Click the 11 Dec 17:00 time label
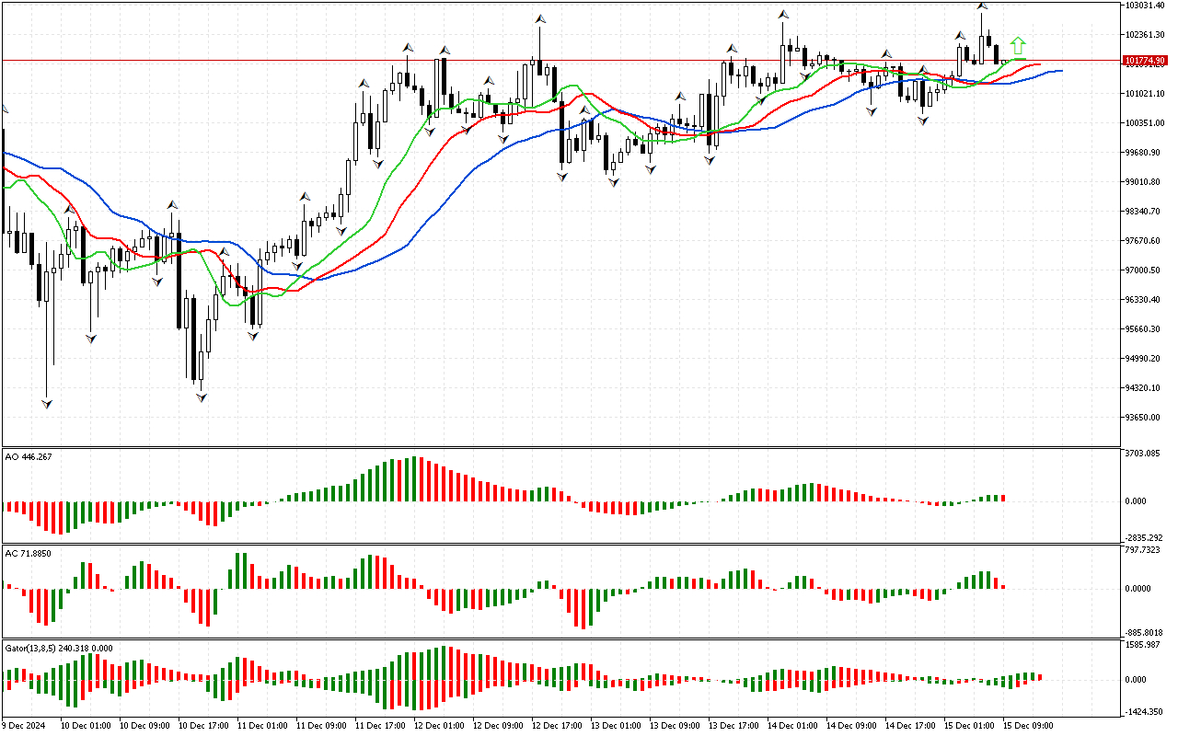The image size is (1178, 736). pos(379,726)
